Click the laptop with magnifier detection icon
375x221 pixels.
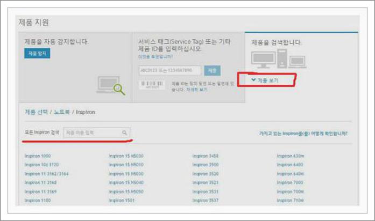click(111, 85)
